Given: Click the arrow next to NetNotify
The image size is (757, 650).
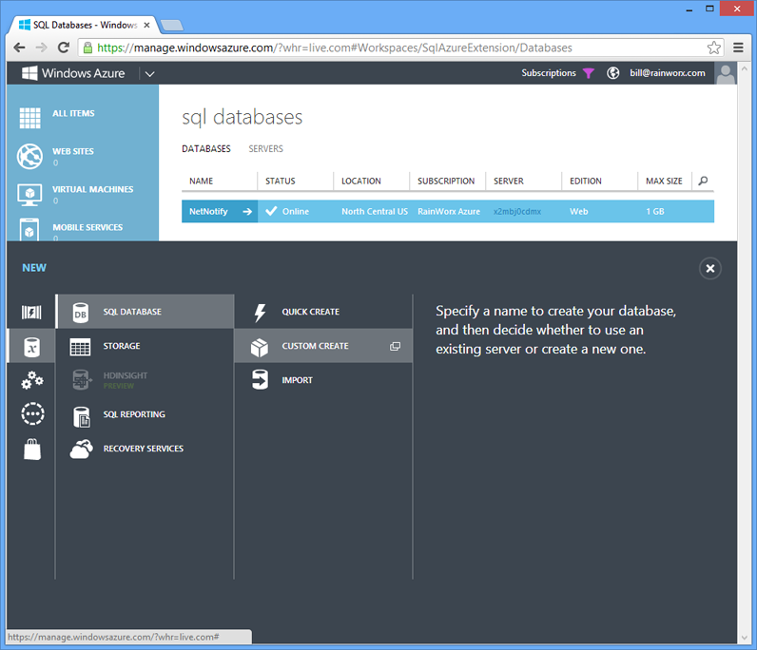Looking at the screenshot, I should point(247,211).
